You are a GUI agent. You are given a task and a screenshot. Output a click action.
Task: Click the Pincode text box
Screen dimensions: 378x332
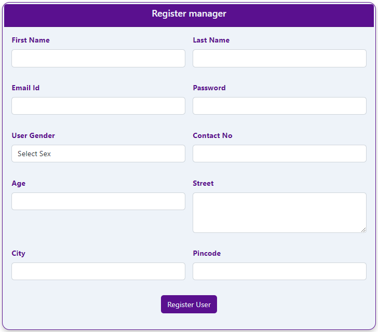click(x=279, y=271)
